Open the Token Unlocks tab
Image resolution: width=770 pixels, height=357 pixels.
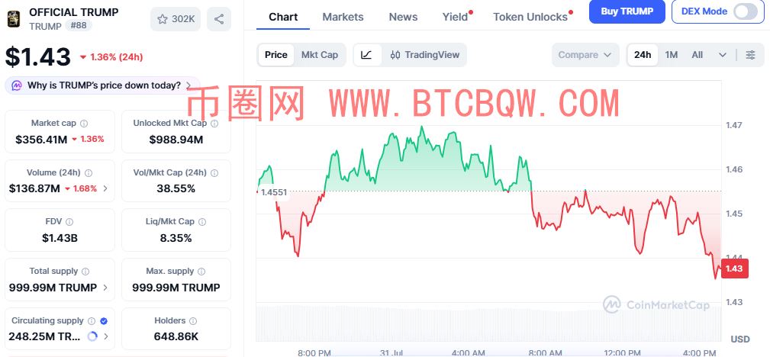[x=530, y=17]
